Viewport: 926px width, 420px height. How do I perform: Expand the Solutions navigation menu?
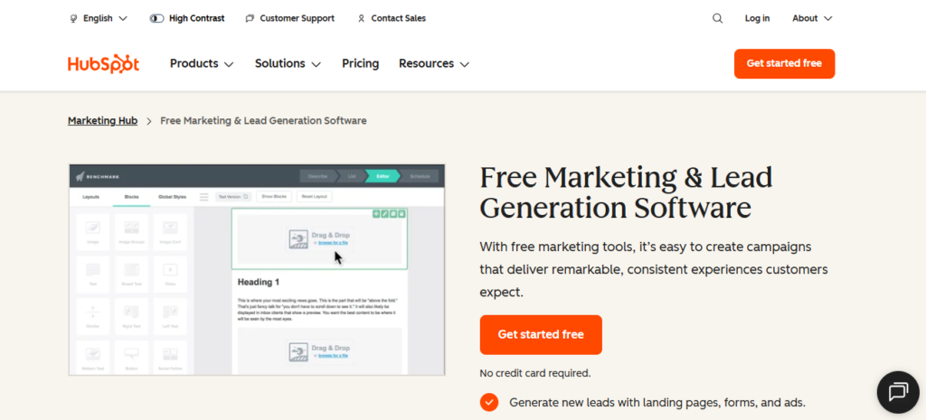(288, 64)
